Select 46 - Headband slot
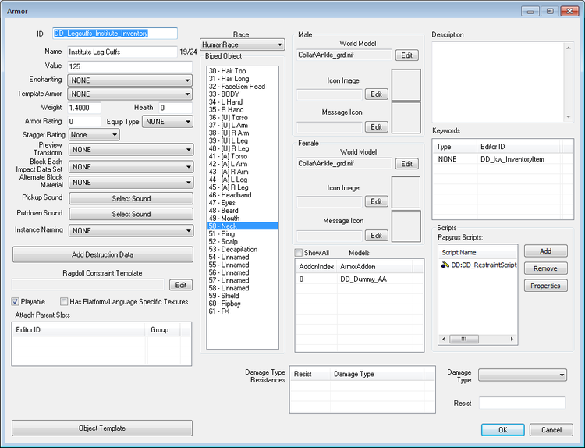Screen dimensions: 585x448 coord(242,195)
